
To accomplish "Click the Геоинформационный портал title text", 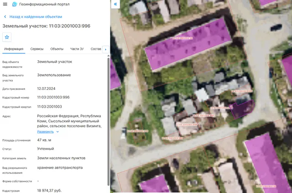I will point(44,4).
